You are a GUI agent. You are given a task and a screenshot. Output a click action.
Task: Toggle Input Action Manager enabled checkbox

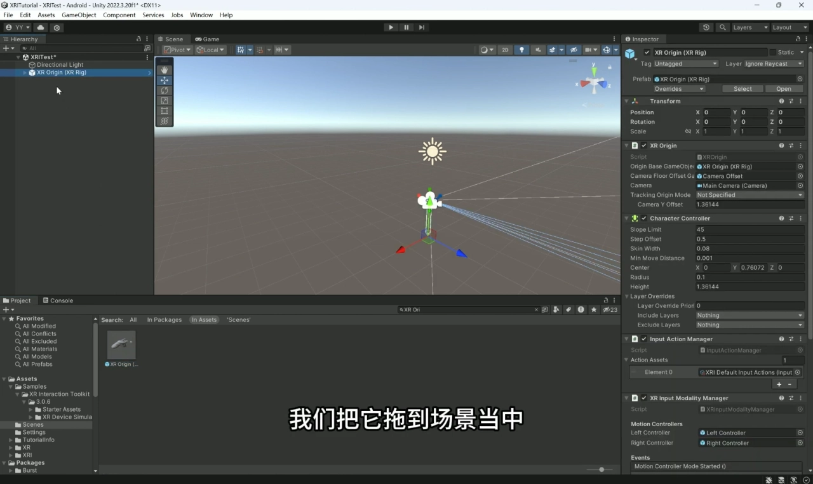(643, 339)
